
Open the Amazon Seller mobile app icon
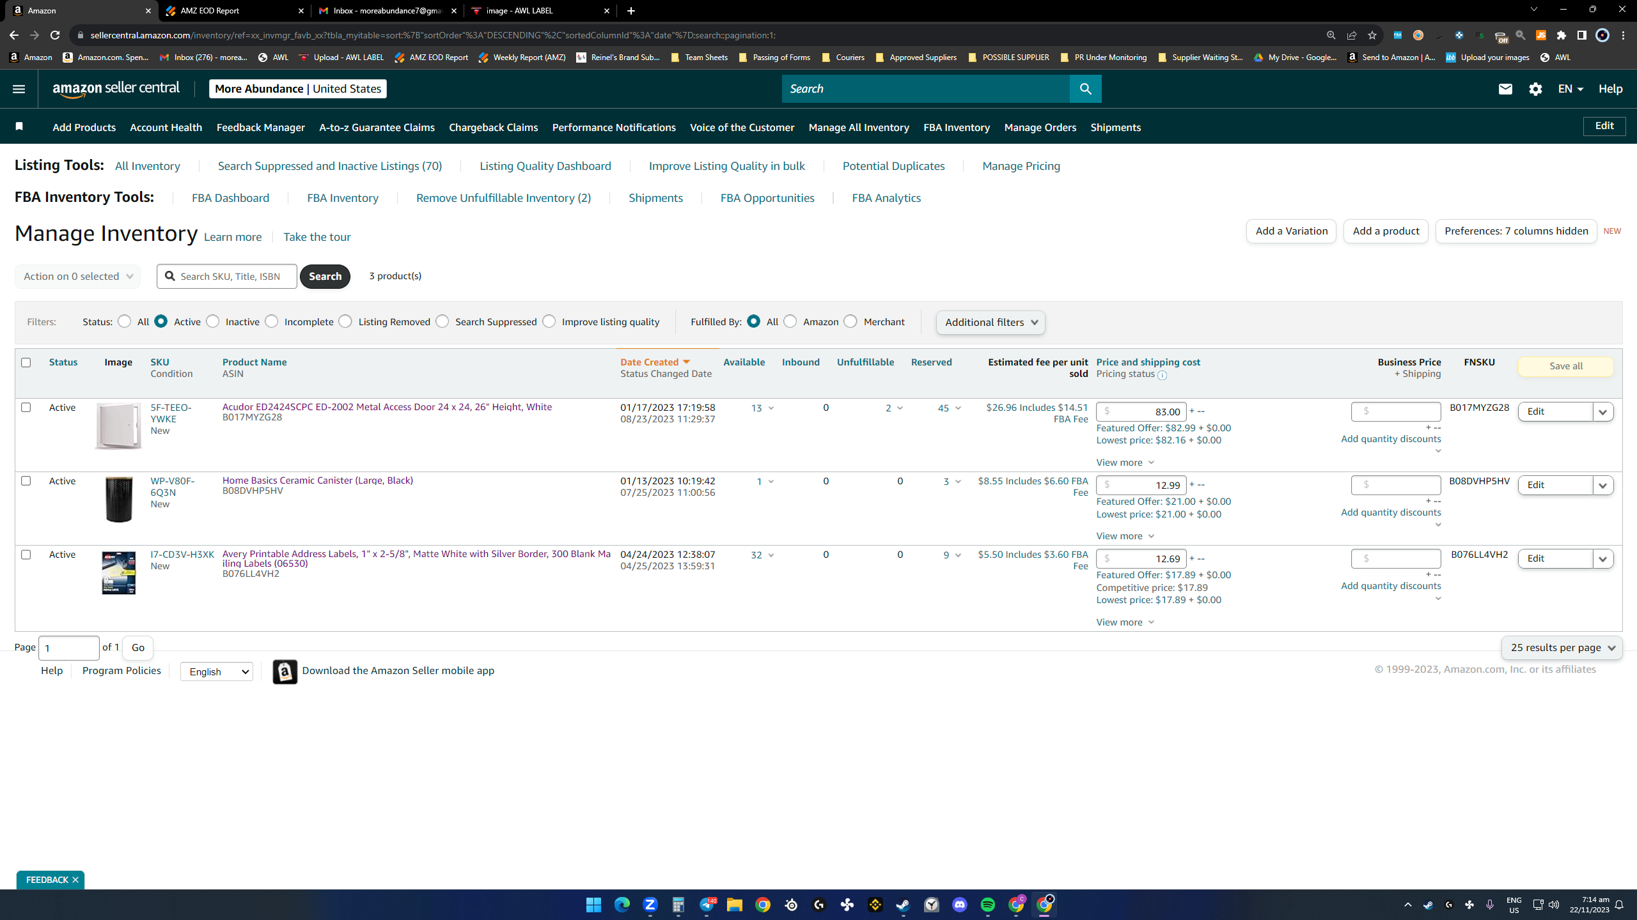pos(285,671)
